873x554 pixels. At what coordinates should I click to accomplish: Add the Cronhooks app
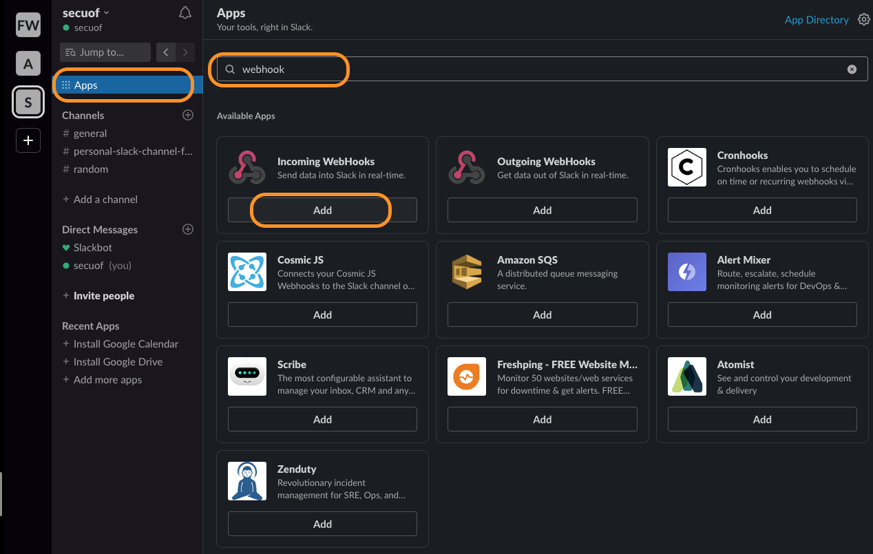tap(762, 210)
